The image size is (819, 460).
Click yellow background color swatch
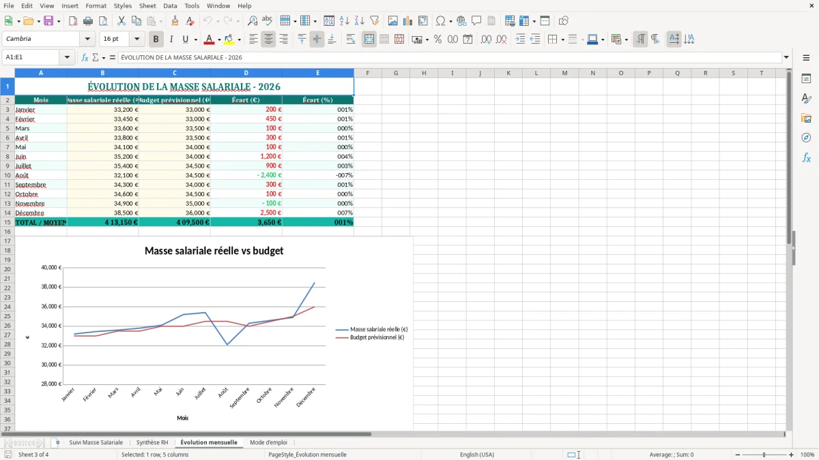[229, 40]
